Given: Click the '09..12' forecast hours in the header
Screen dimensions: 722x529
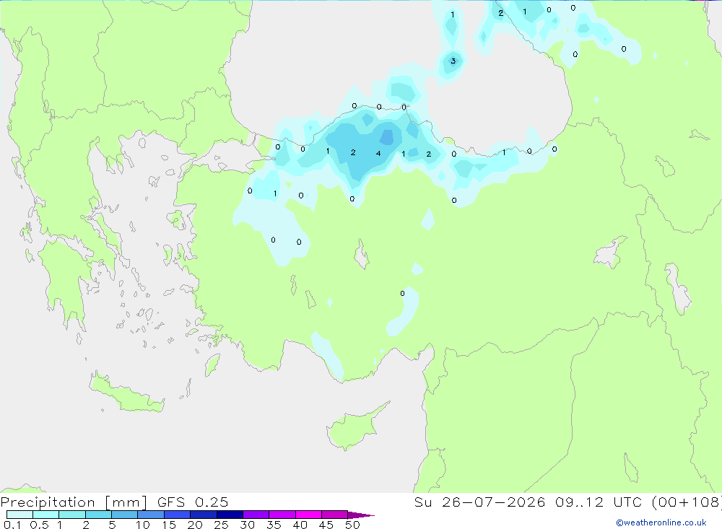Looking at the screenshot, I should pos(579,502).
